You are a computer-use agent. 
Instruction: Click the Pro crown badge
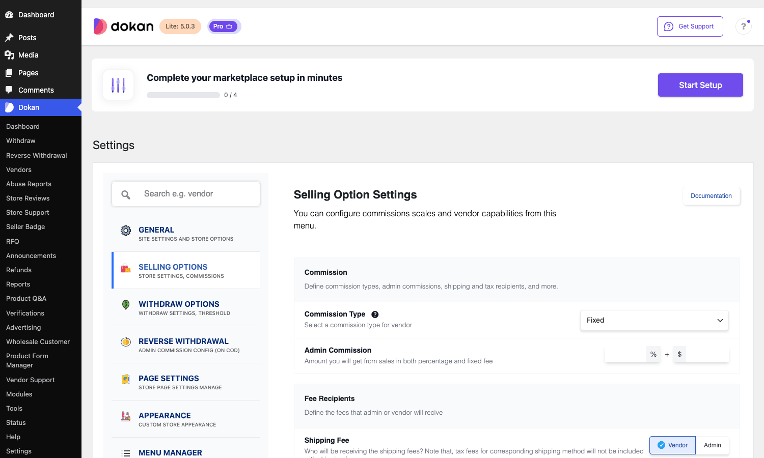pos(223,26)
